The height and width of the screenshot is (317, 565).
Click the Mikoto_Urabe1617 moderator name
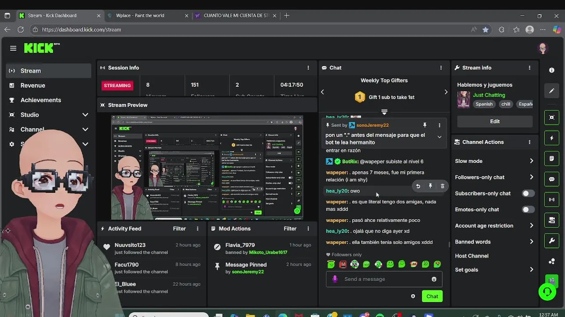click(x=268, y=252)
